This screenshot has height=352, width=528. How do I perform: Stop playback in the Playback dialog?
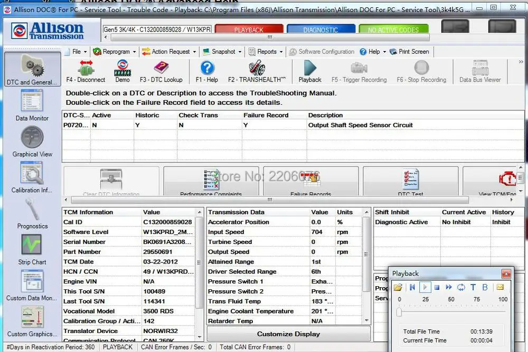click(x=437, y=288)
